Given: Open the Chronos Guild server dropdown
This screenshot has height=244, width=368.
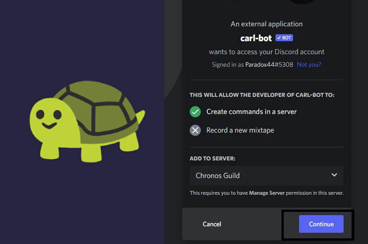Looking at the screenshot, I should click(266, 175).
